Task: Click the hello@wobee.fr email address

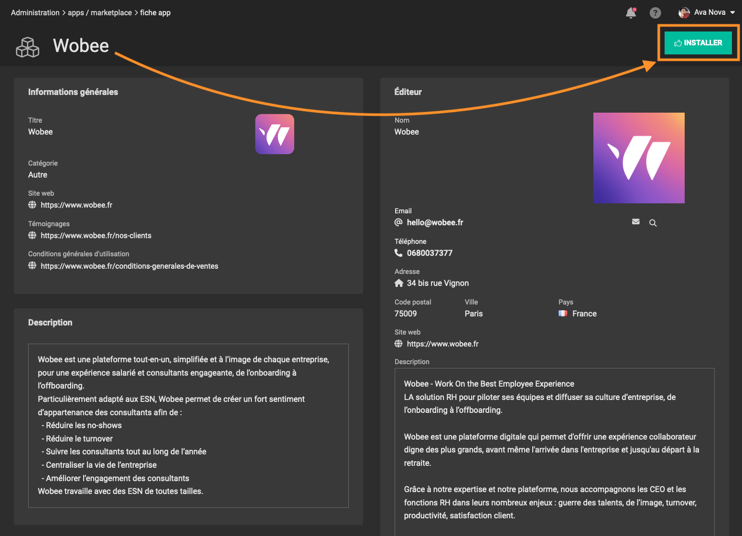Action: pyautogui.click(x=435, y=222)
